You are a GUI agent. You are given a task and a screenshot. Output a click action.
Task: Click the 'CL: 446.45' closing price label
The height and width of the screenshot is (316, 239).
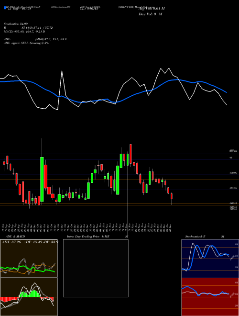click(89, 9)
